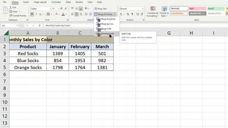Click the Copy icon

(11, 11)
